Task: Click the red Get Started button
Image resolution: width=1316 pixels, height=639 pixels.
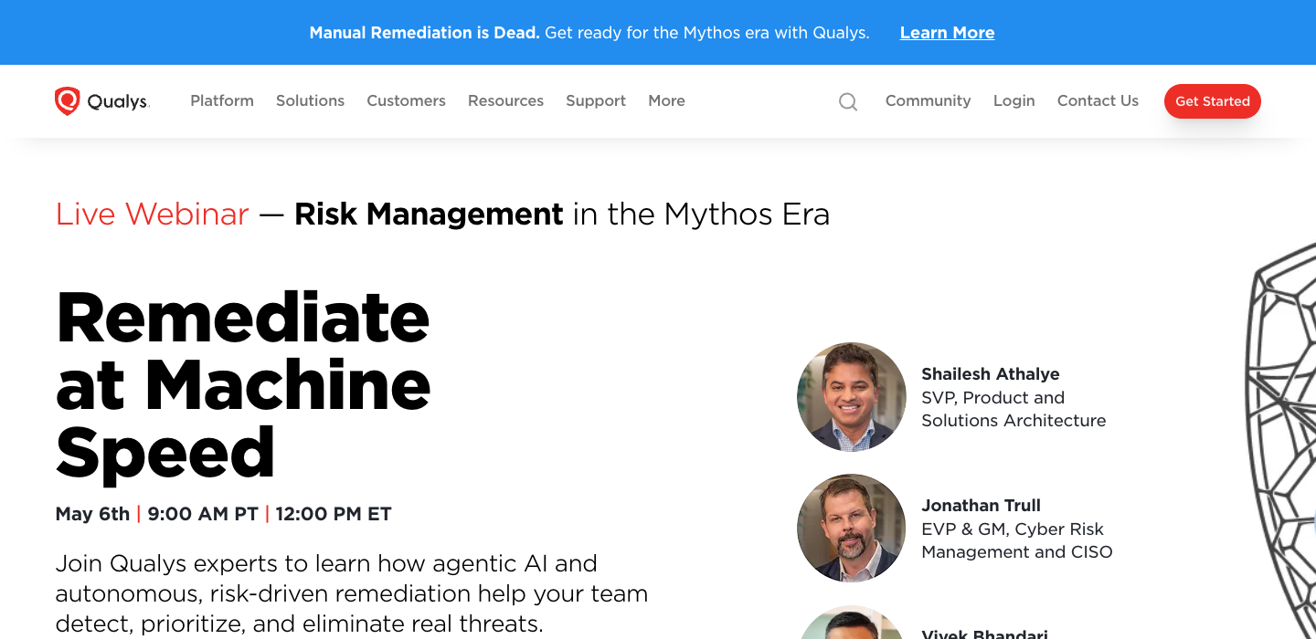Action: click(x=1213, y=101)
